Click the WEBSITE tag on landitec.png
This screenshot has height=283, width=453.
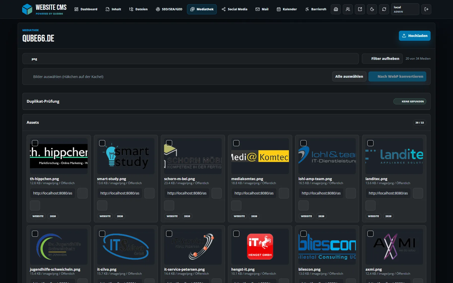pos(373,216)
